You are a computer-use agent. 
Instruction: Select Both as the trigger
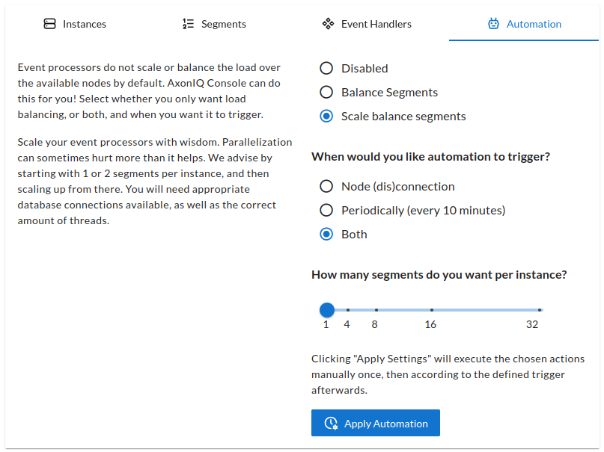coord(326,234)
